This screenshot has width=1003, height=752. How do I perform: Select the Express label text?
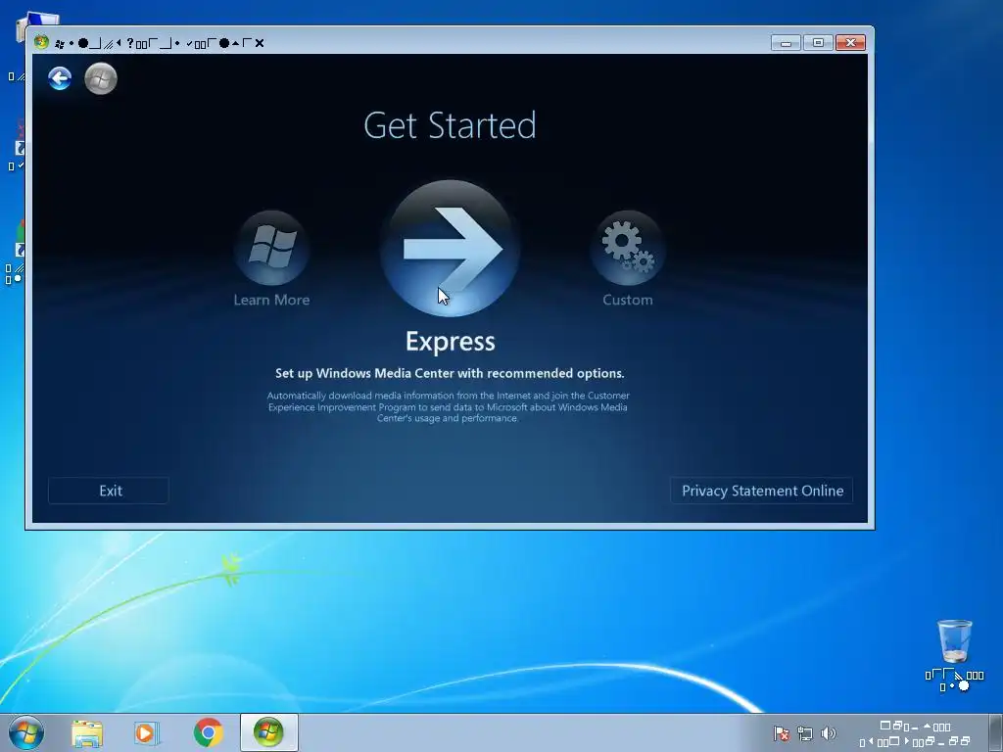[451, 342]
